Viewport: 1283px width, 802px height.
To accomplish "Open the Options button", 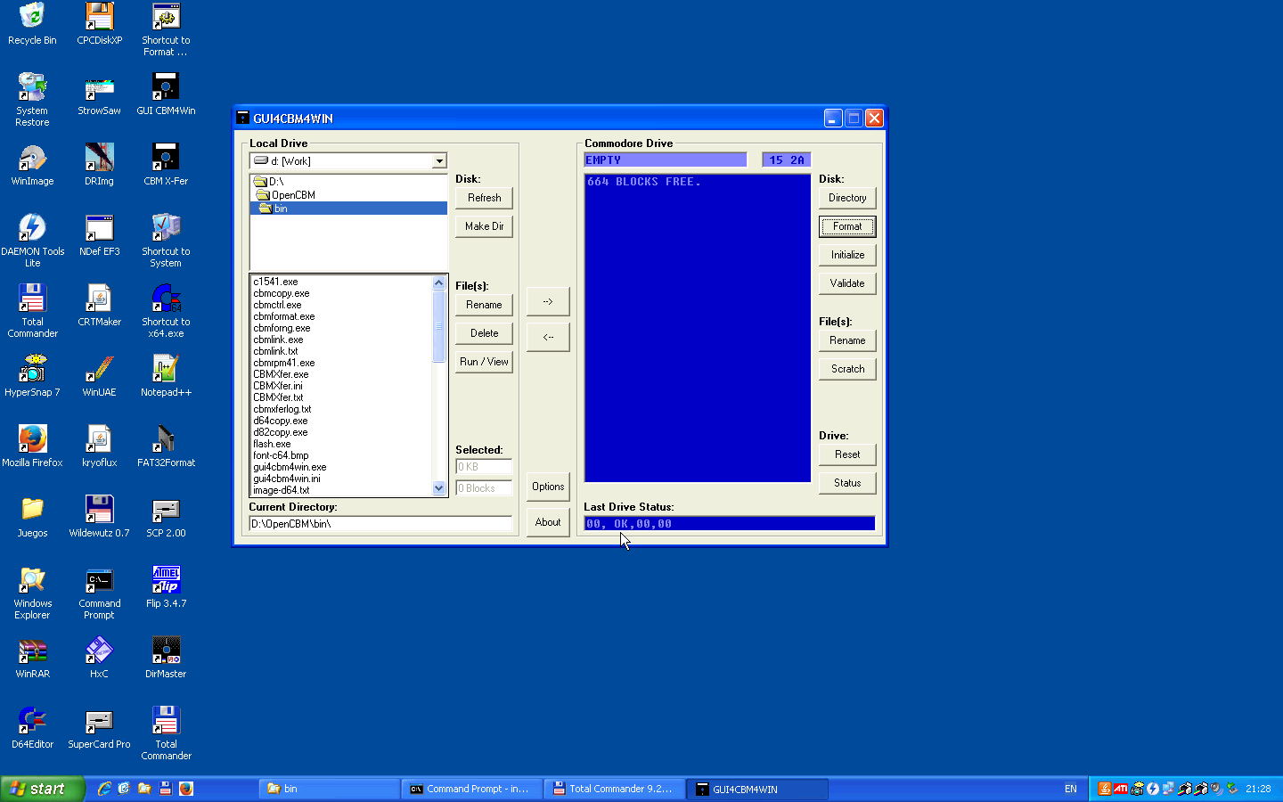I will (x=548, y=487).
